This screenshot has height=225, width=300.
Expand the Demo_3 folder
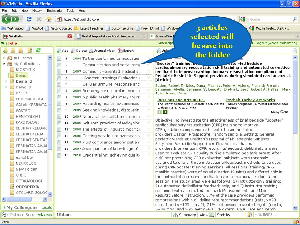pyautogui.click(x=6, y=87)
